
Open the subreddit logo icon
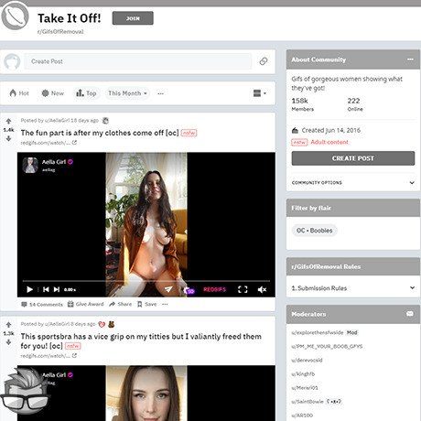pyautogui.click(x=15, y=16)
